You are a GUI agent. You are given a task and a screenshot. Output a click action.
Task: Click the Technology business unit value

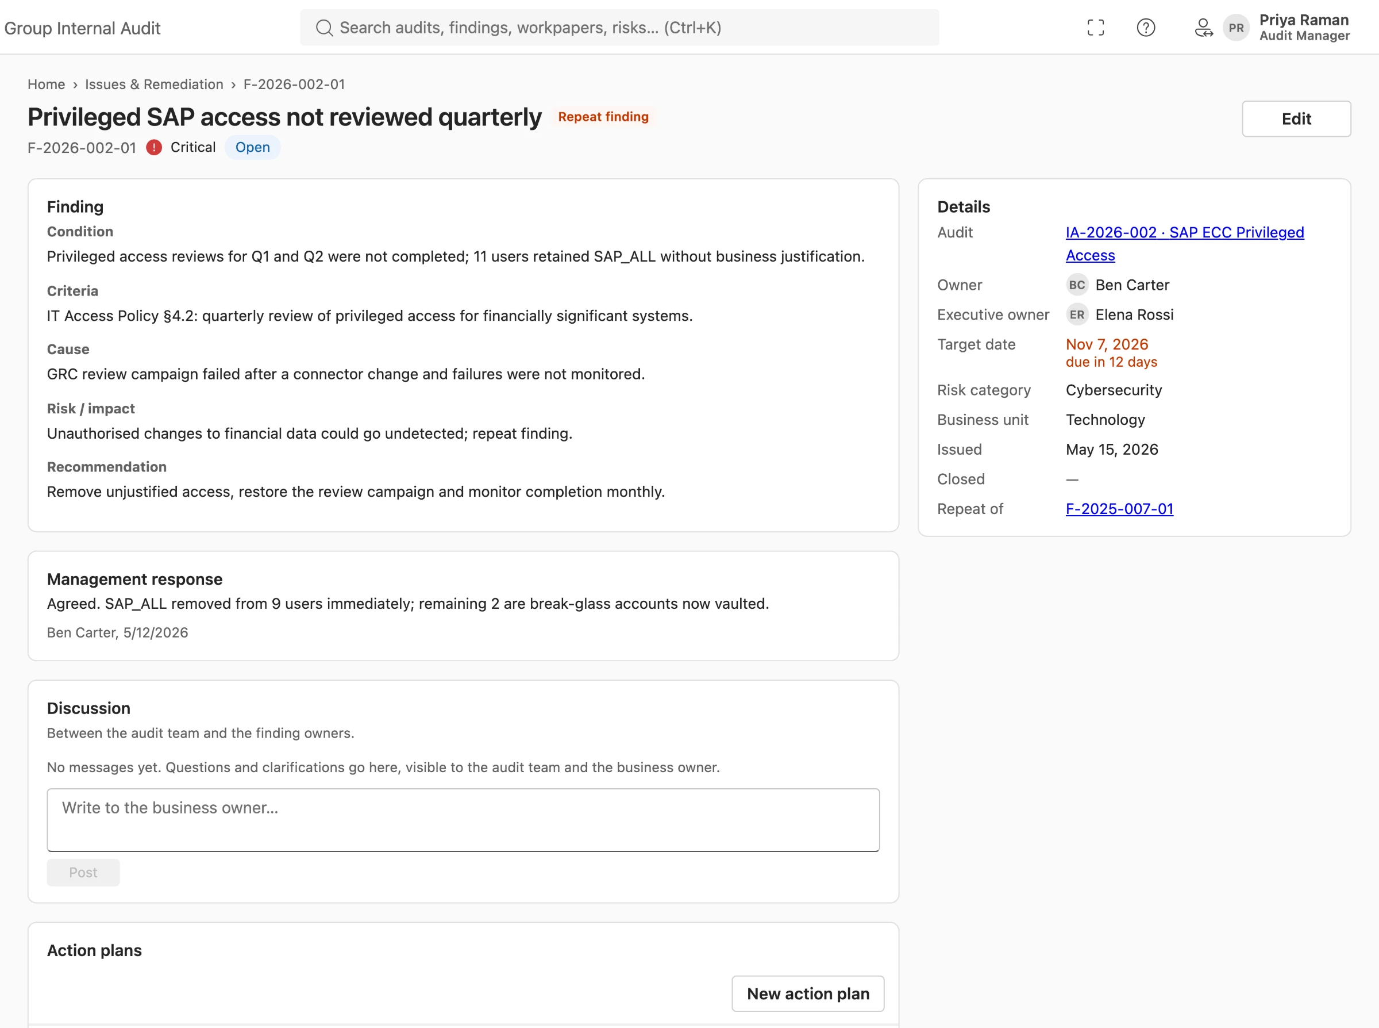click(x=1105, y=420)
